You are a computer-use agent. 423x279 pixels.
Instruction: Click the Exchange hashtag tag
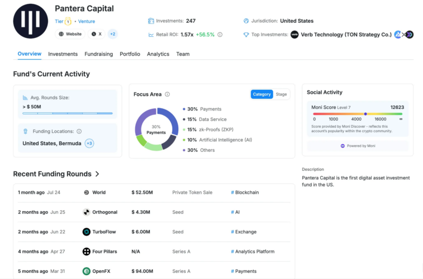244,232
